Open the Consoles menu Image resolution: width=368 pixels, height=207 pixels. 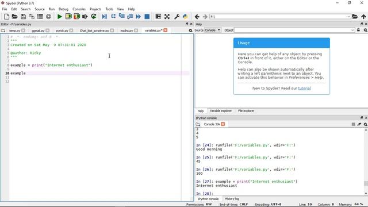click(x=79, y=9)
